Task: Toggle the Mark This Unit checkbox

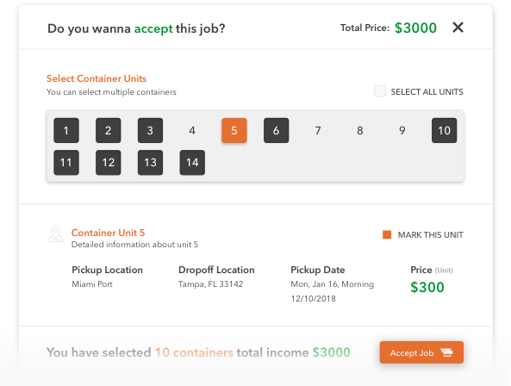Action: click(x=387, y=234)
